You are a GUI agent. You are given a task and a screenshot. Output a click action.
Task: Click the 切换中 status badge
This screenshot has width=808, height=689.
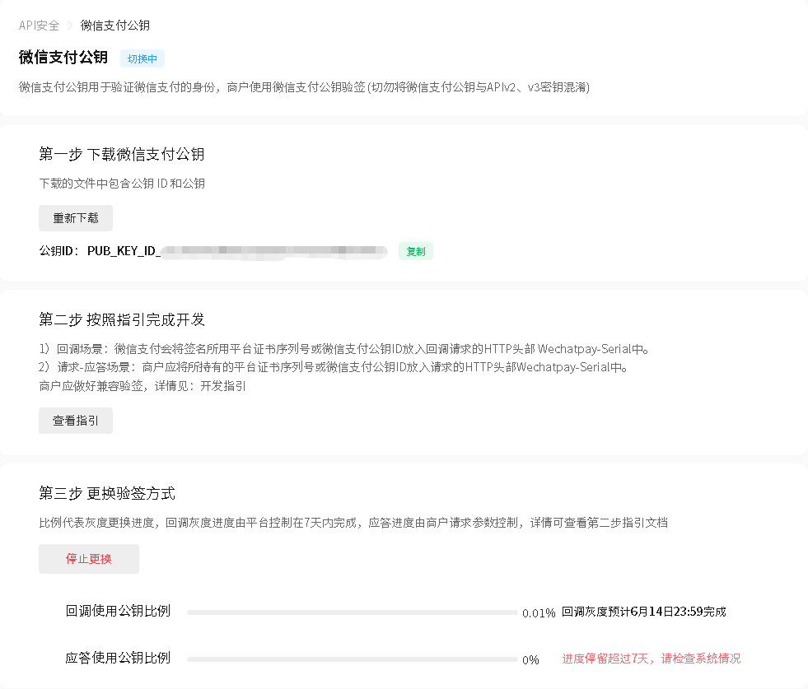142,58
